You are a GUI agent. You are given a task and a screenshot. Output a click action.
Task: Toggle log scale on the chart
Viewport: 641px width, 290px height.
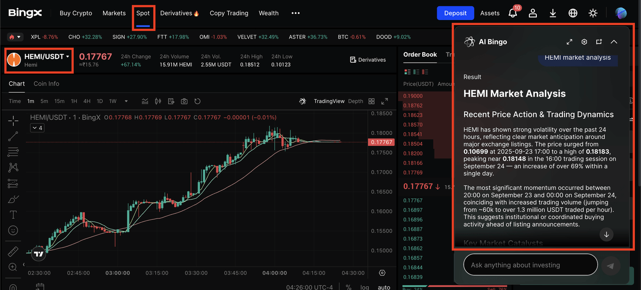(365, 287)
